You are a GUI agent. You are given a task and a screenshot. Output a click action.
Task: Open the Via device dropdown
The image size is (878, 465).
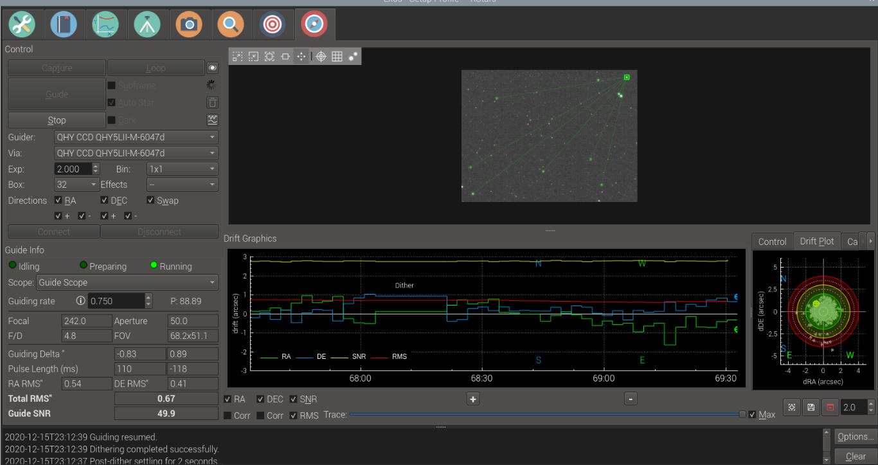pos(136,153)
